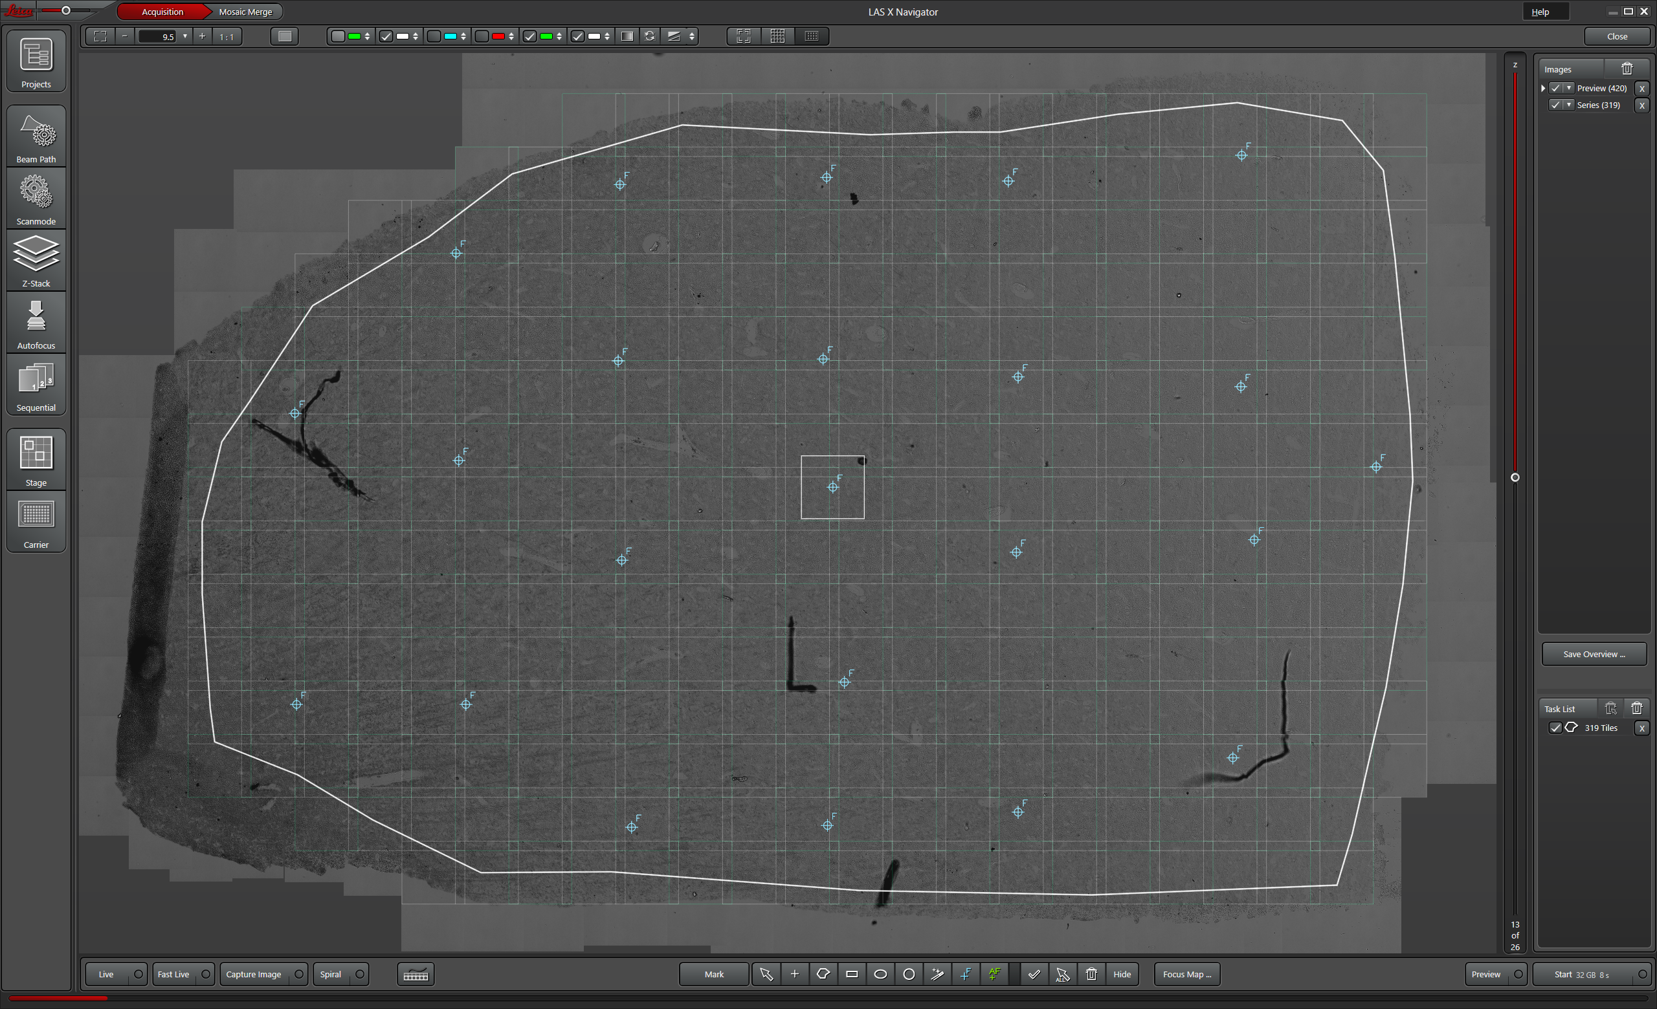Image resolution: width=1657 pixels, height=1009 pixels.
Task: Add a blue focus point marker
Action: click(x=966, y=974)
